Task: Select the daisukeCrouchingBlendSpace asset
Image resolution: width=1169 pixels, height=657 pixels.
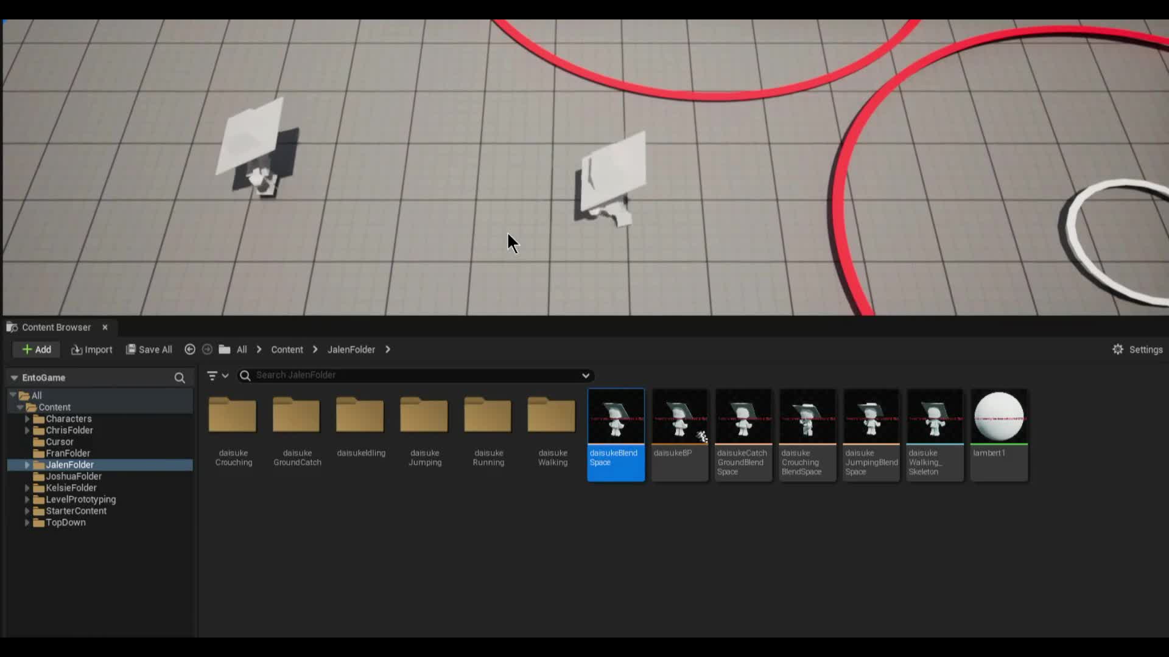Action: pos(807,435)
